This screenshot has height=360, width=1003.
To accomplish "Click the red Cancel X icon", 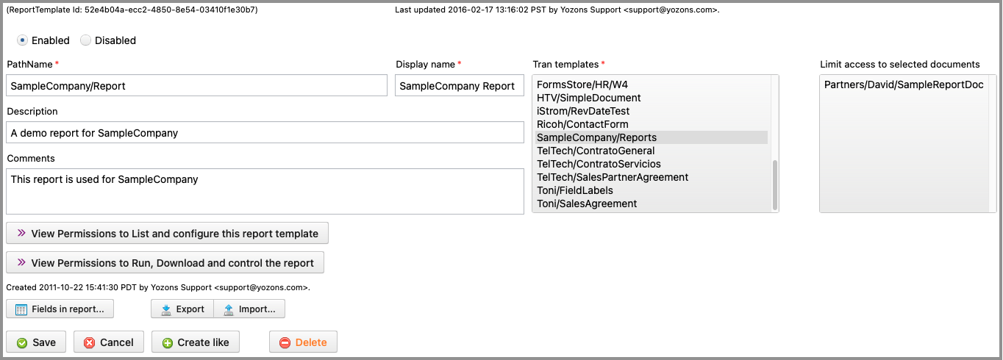I will pyautogui.click(x=89, y=342).
